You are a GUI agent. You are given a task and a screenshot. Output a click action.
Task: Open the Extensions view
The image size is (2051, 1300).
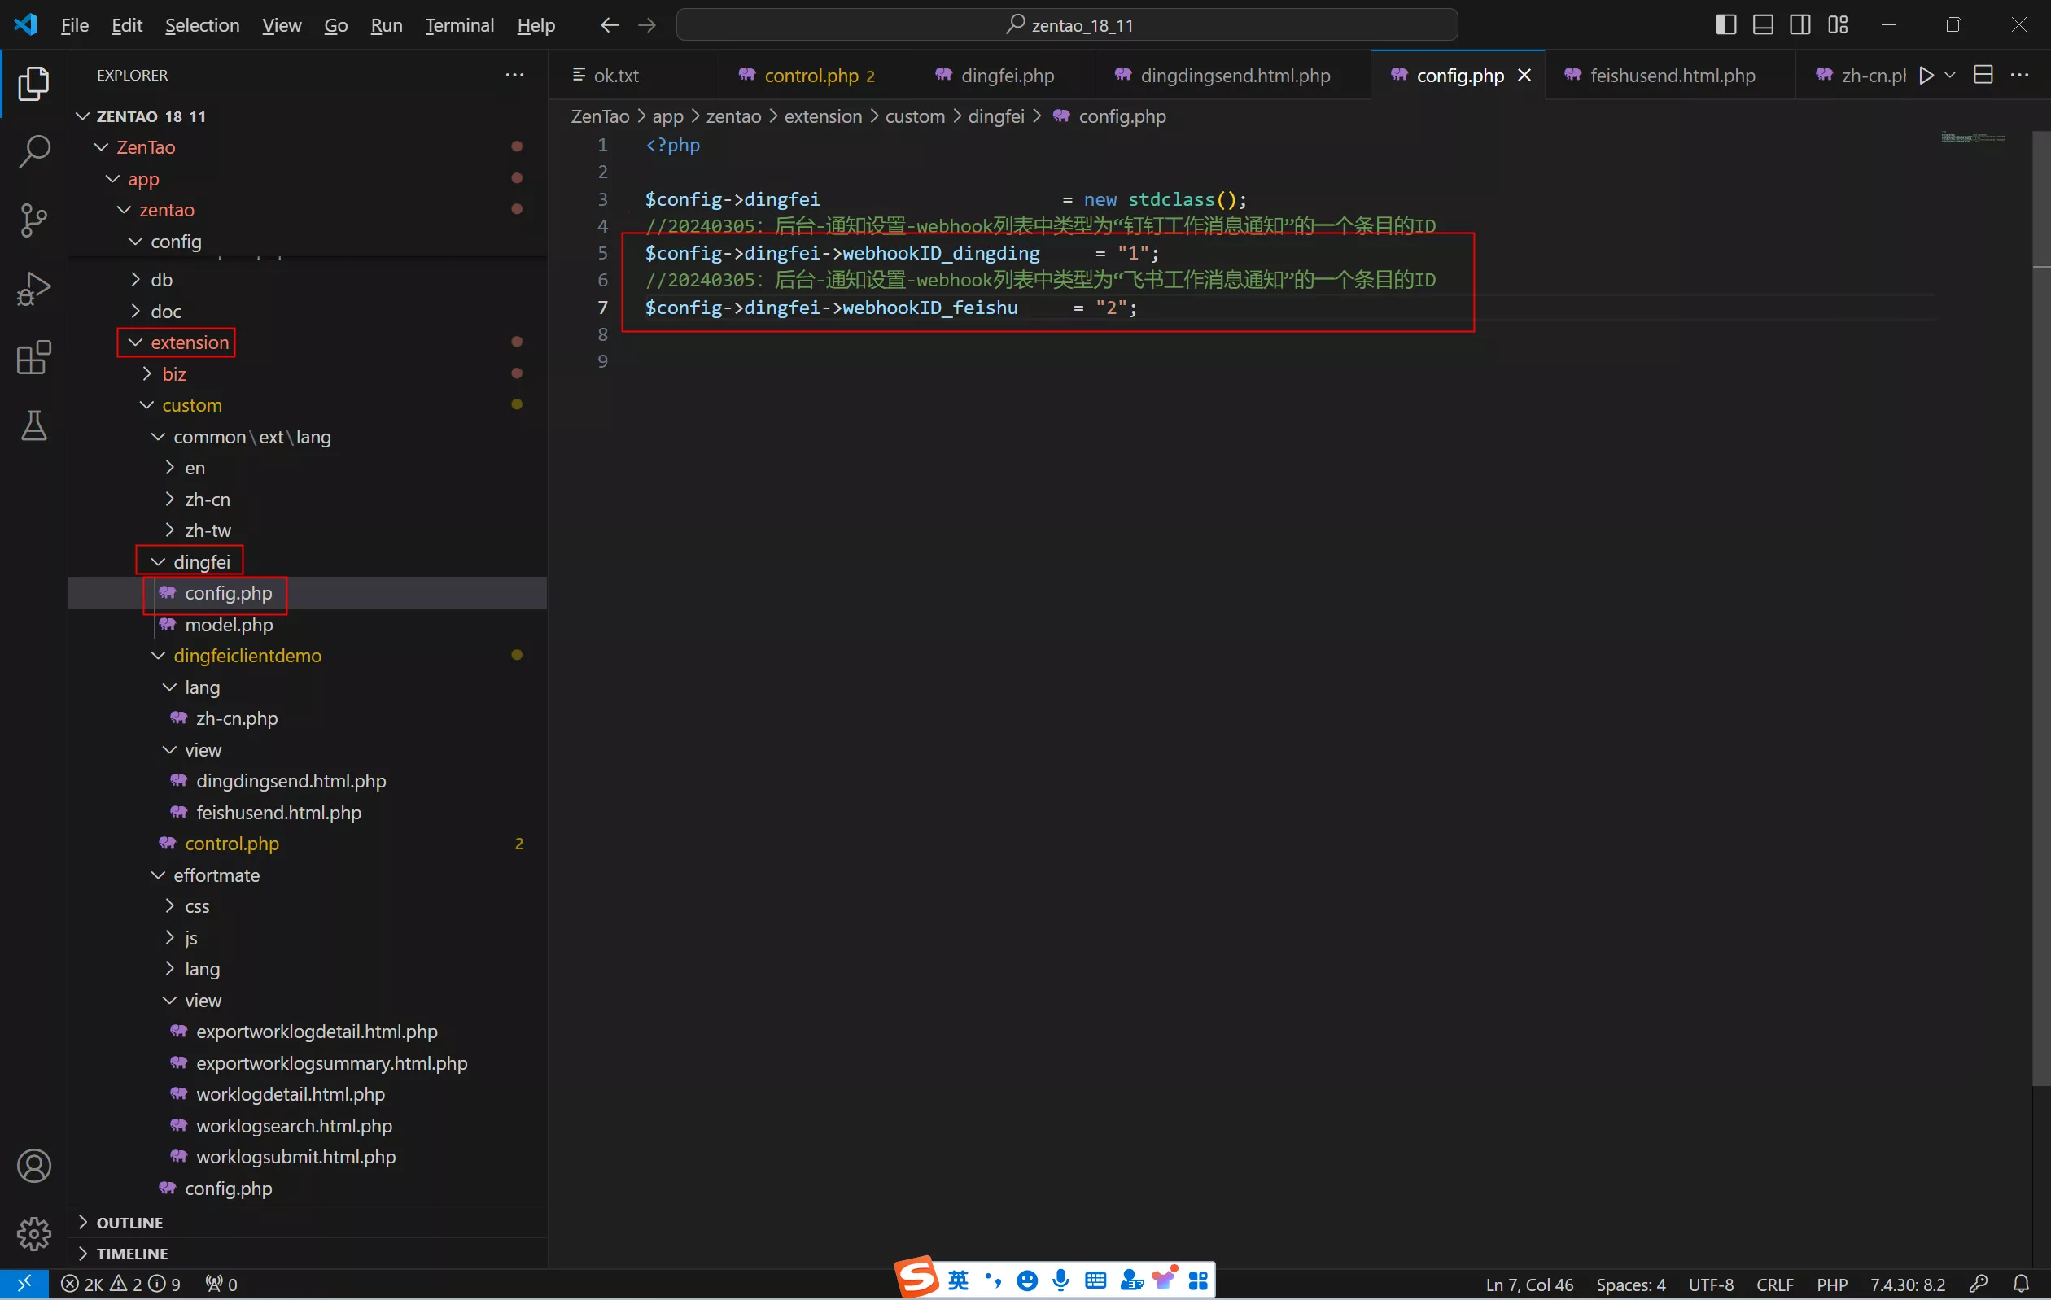[x=33, y=358]
